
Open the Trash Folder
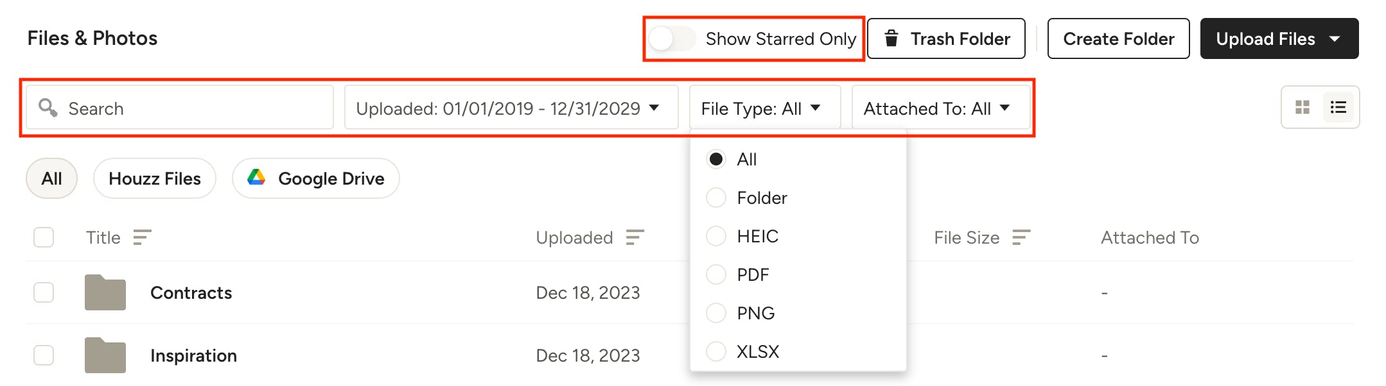(x=946, y=39)
